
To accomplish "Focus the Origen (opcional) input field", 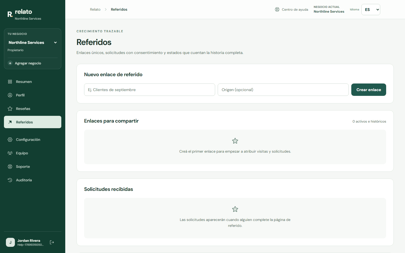I will point(283,90).
